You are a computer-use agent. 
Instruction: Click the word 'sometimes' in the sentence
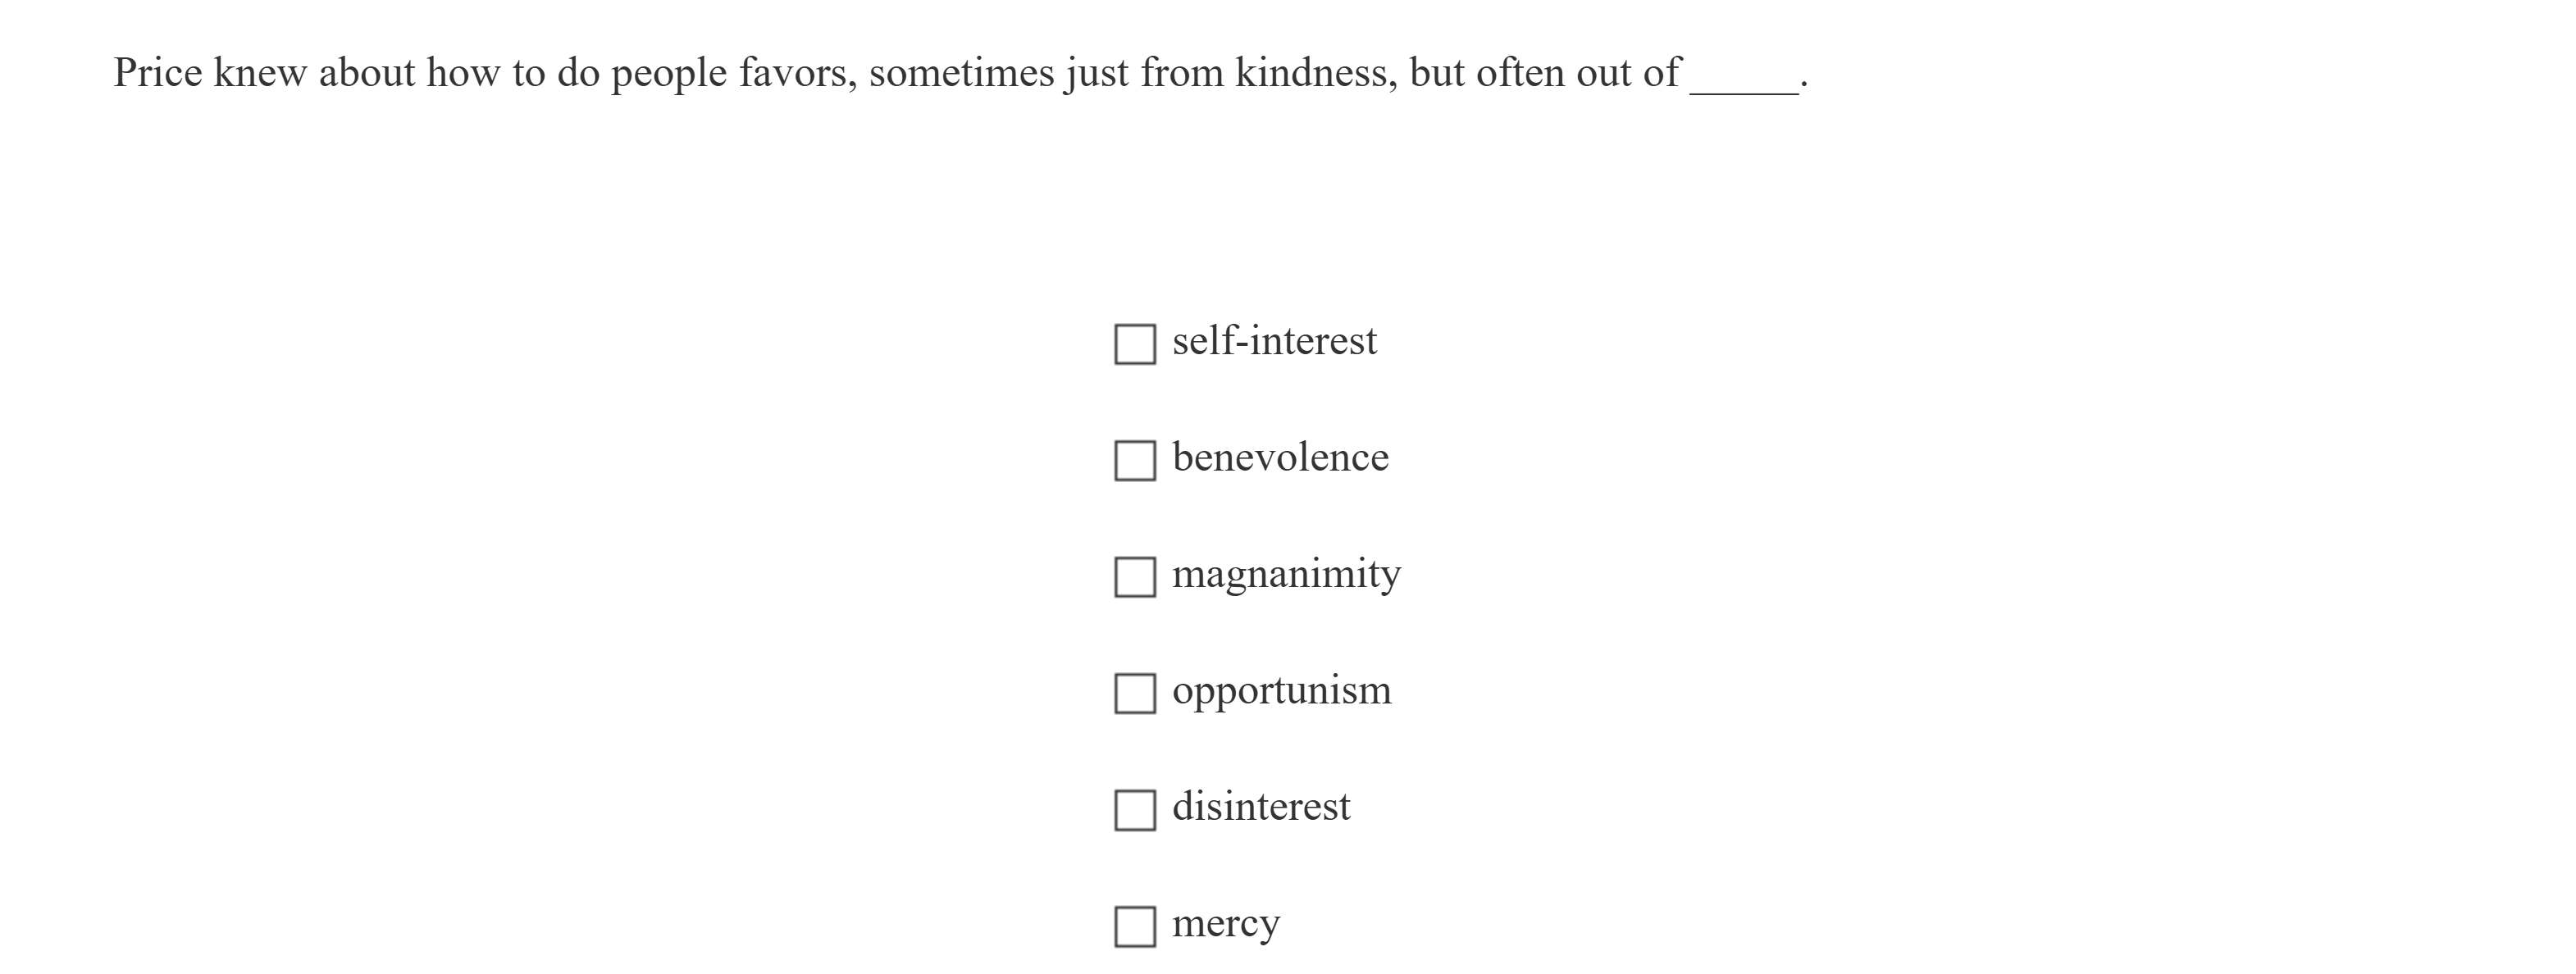click(x=961, y=73)
